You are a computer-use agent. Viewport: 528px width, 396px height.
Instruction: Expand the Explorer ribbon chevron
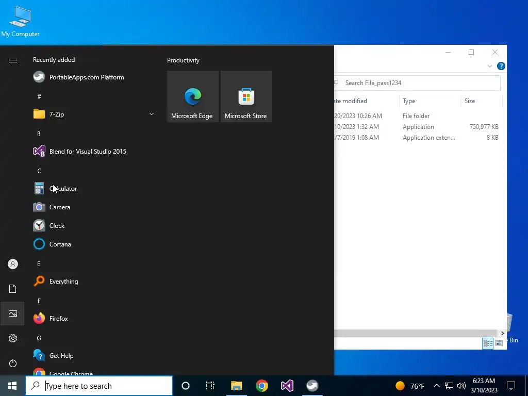[x=490, y=67]
